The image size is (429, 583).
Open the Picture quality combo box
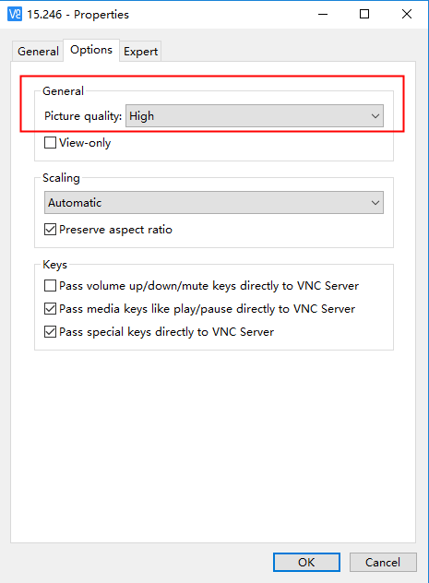[x=255, y=116]
